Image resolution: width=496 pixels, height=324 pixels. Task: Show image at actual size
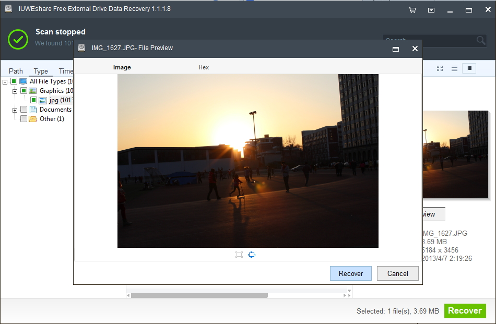(x=239, y=255)
